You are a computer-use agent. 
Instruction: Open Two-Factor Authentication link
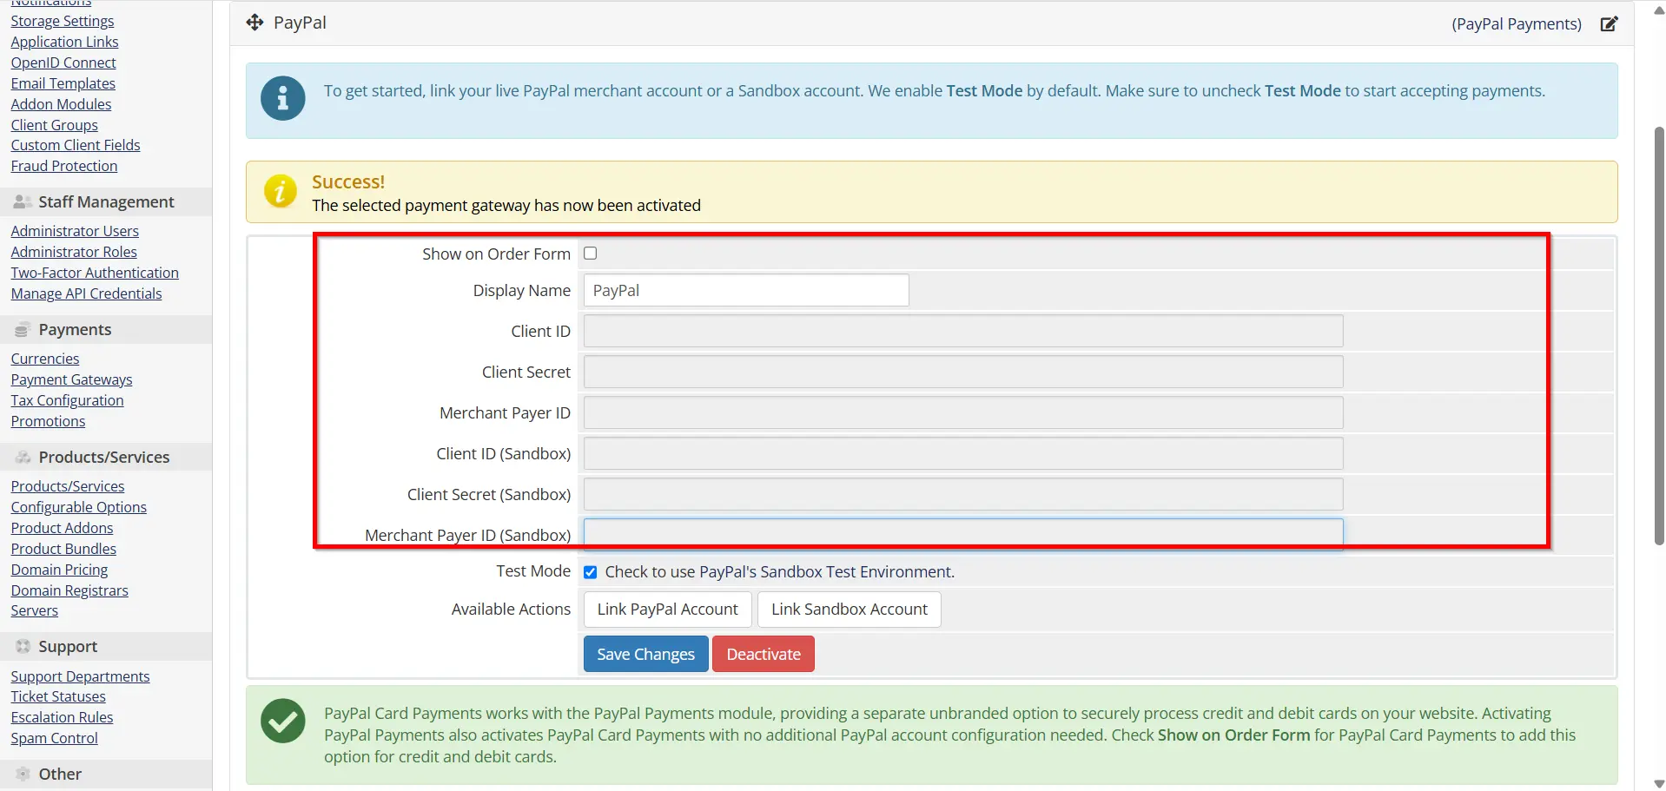coord(95,273)
